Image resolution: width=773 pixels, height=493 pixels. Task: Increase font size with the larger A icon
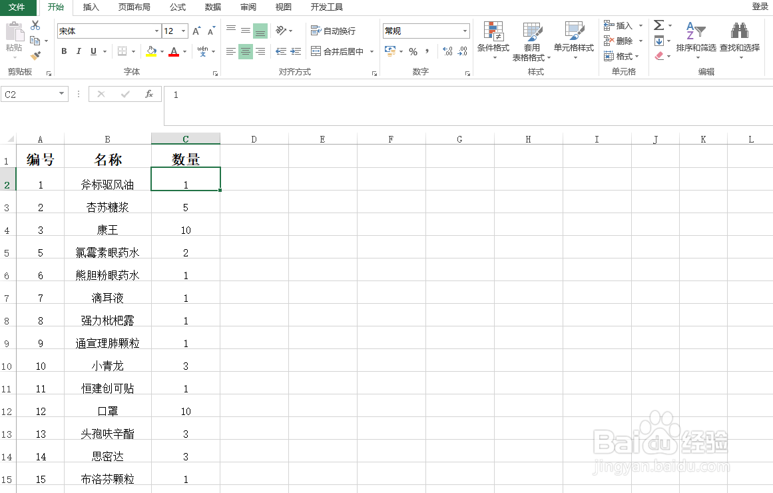click(x=196, y=31)
